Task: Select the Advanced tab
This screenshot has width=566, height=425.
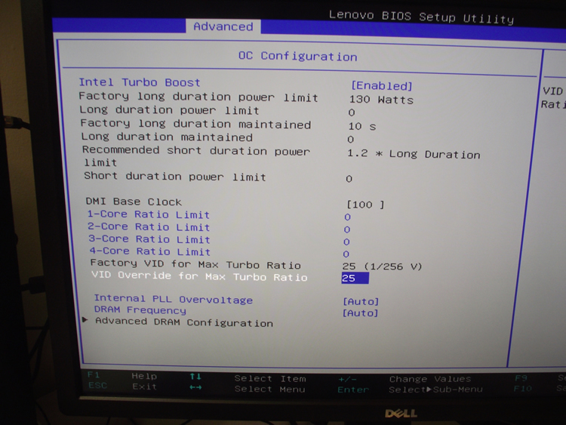Action: (x=223, y=26)
